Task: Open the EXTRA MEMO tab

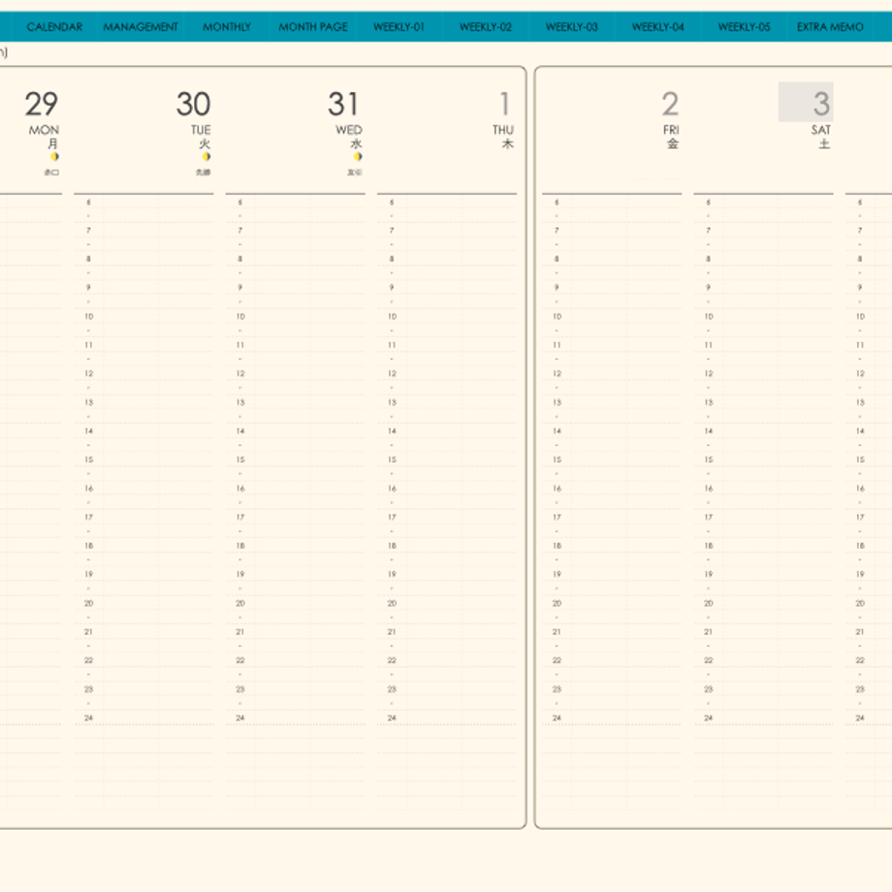Action: (830, 27)
